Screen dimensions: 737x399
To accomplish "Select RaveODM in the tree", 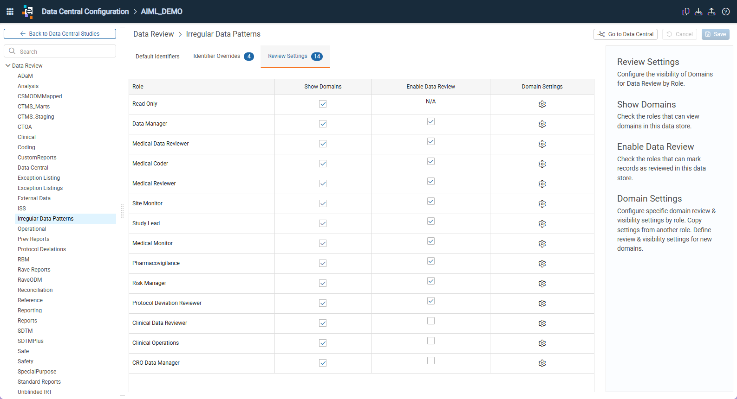I will tap(30, 280).
